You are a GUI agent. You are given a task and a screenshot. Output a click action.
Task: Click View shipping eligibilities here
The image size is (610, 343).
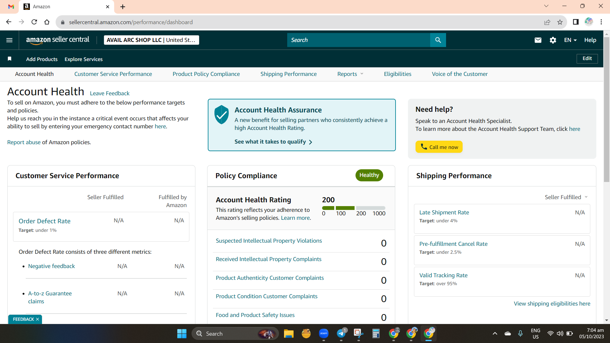(552, 304)
